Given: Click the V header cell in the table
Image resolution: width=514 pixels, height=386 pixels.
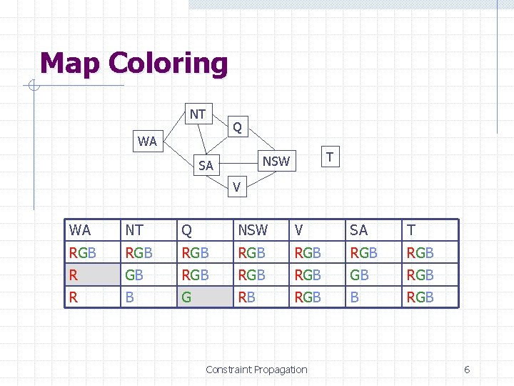Looking at the screenshot, I should tap(317, 230).
